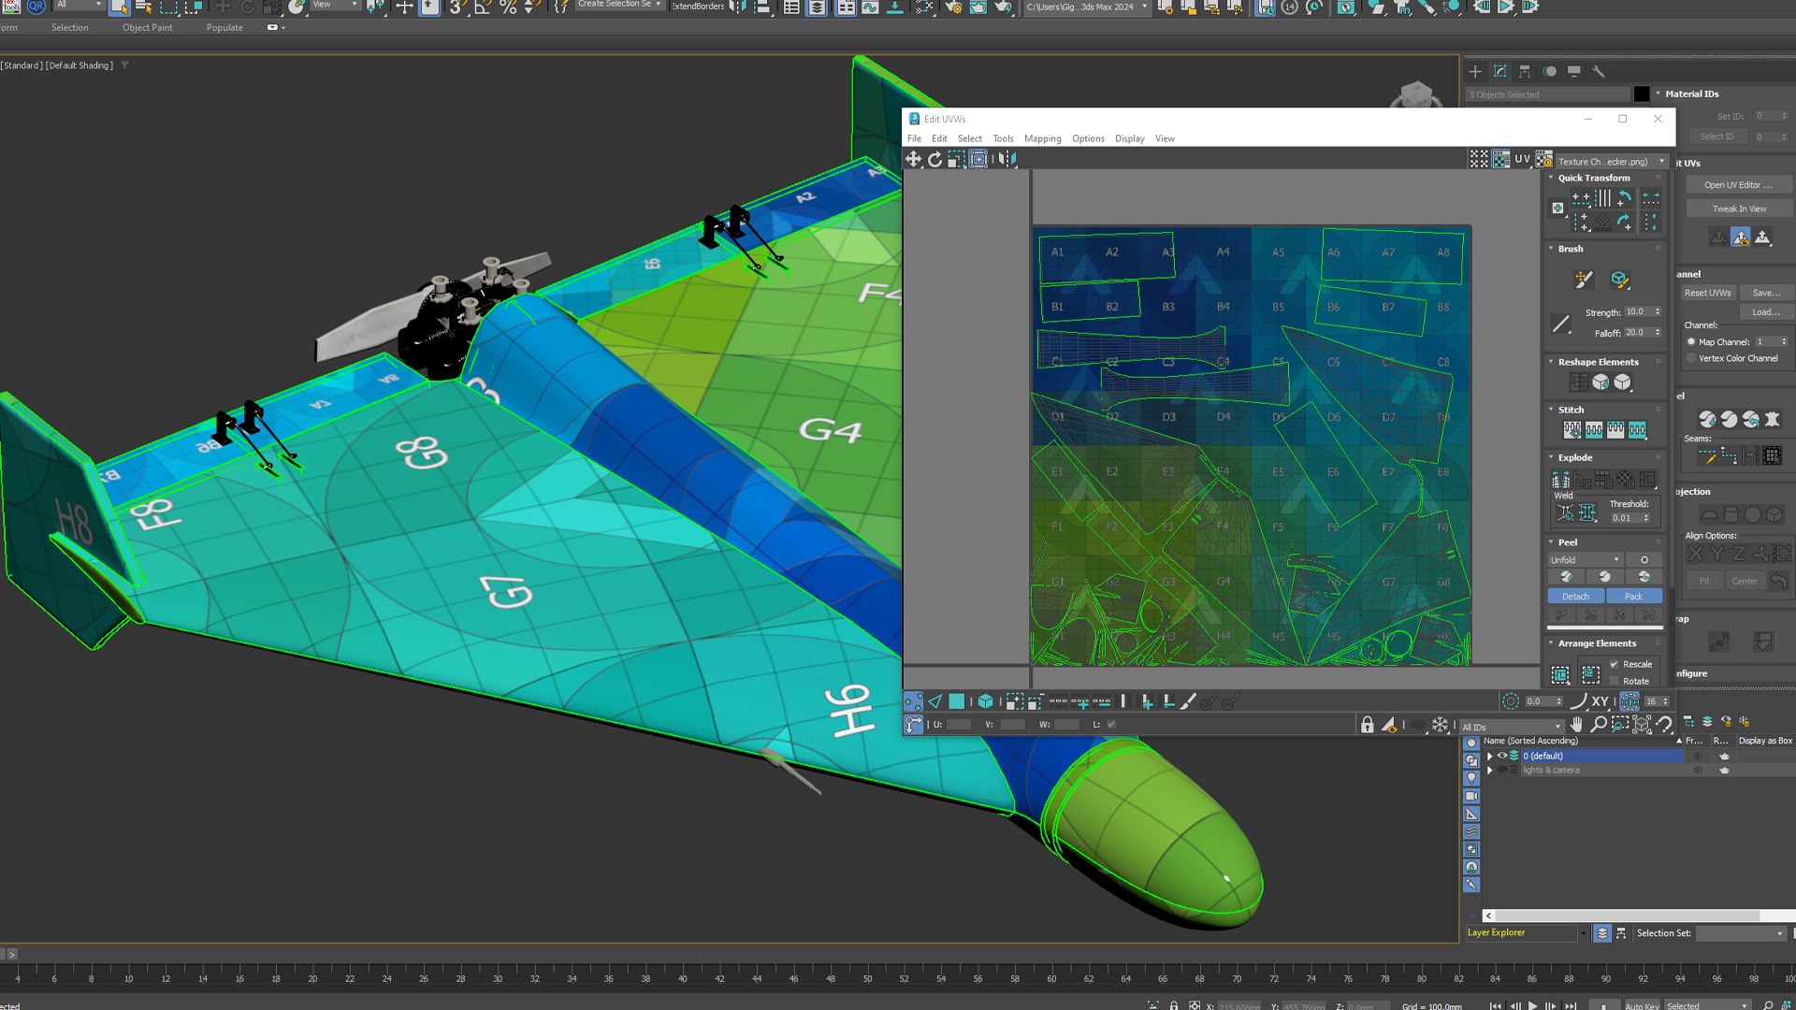Click the Freeze Selected snowflake icon
Viewport: 1796px width, 1010px height.
1440,725
